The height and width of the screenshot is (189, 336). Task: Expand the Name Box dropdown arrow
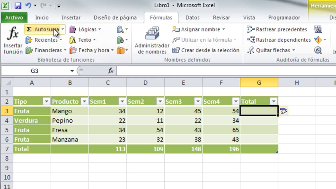72,71
